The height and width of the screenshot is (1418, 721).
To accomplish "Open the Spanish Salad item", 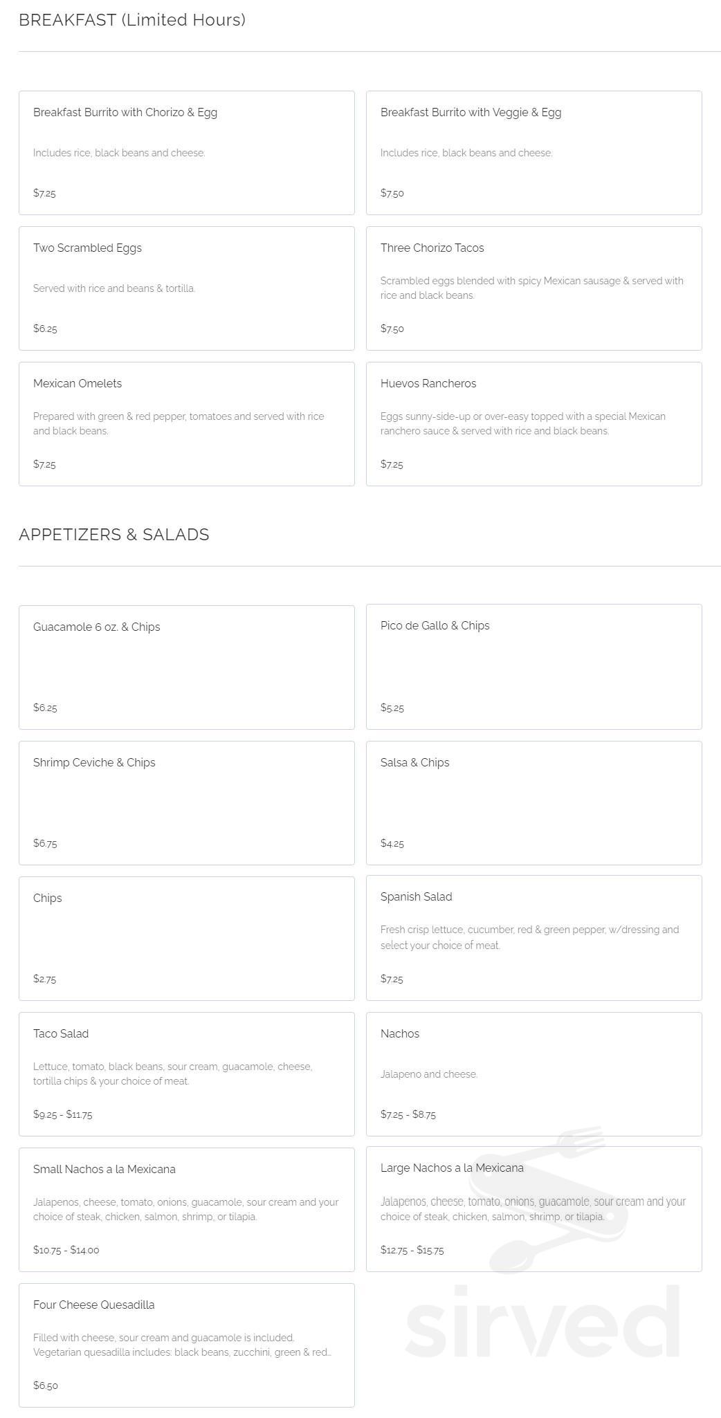I will pos(533,937).
